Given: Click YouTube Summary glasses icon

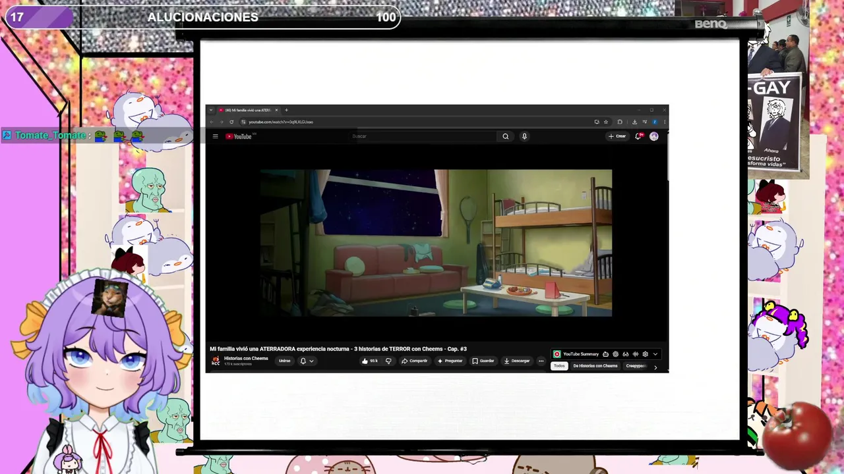Looking at the screenshot, I should tap(626, 354).
